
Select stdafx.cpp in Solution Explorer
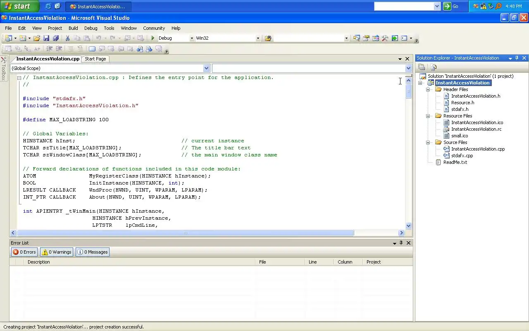pos(462,156)
